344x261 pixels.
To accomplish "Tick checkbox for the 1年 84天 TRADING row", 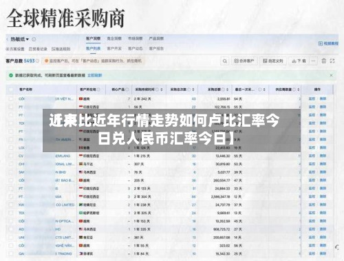I will click(10, 253).
